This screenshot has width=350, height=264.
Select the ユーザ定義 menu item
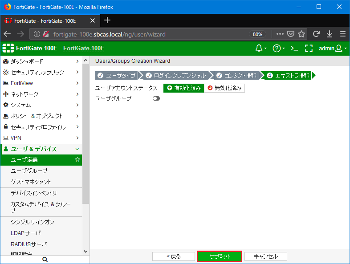pos(41,160)
